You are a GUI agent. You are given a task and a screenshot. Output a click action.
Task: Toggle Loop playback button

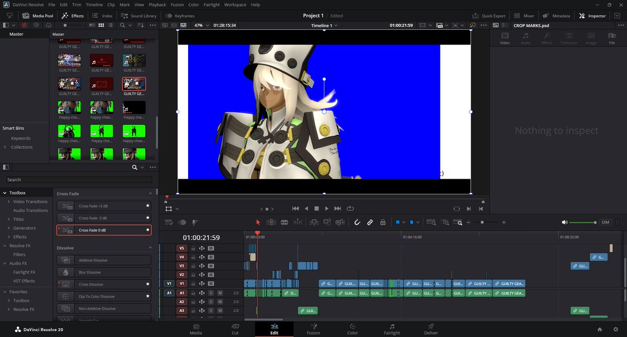coord(350,208)
